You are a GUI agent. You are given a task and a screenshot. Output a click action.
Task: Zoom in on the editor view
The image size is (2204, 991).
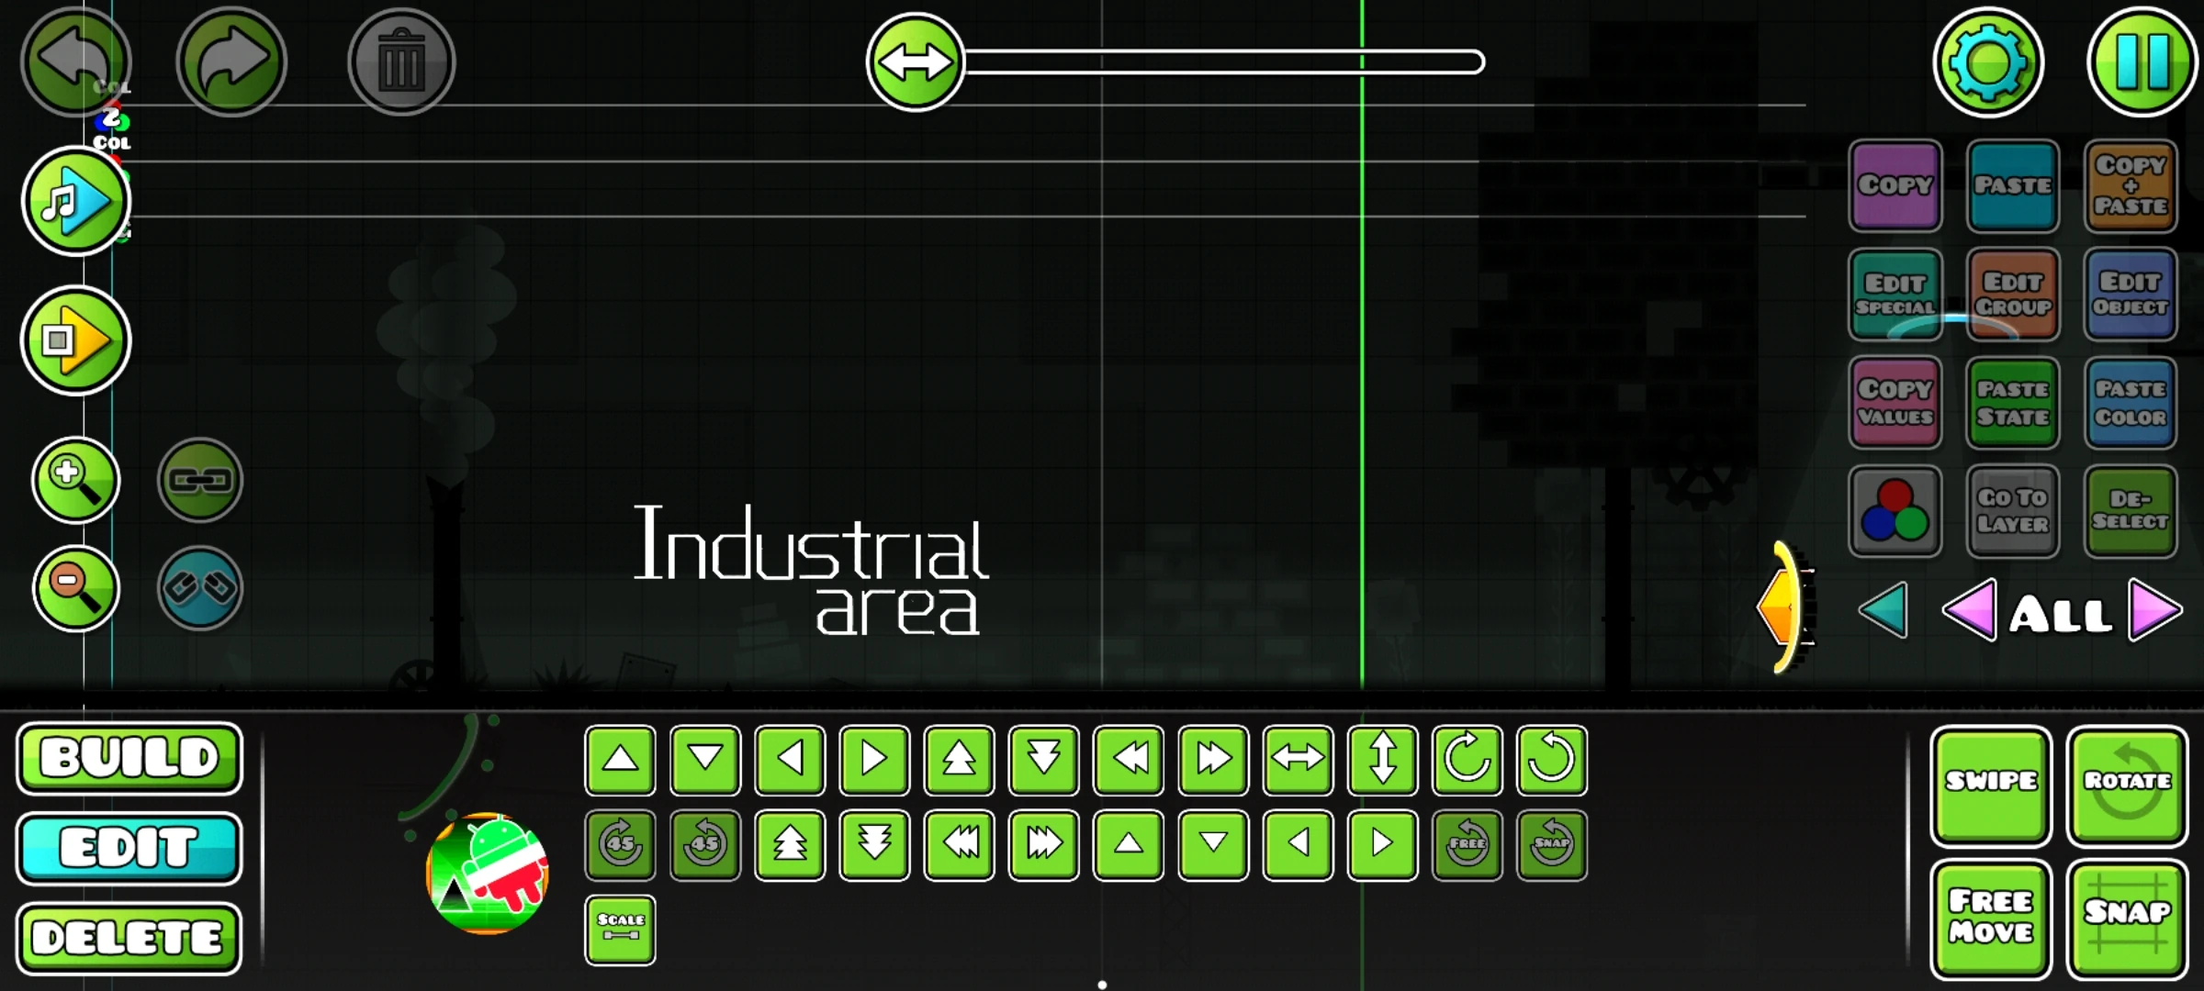coord(76,478)
